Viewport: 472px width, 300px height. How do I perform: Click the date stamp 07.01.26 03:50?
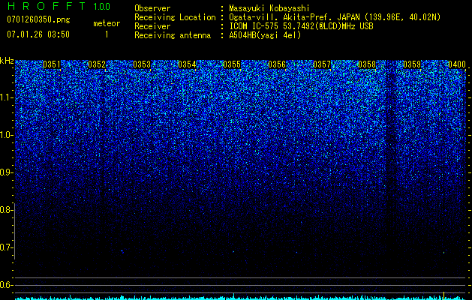click(x=38, y=34)
